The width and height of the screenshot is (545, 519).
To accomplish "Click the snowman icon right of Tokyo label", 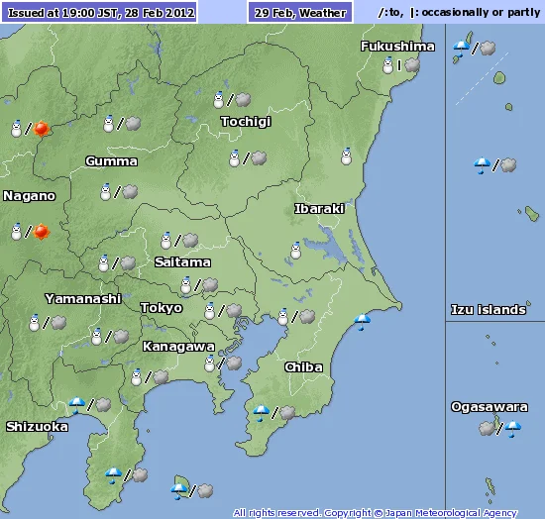I will coord(210,311).
